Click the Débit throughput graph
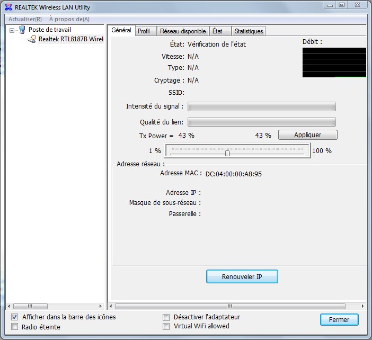 [334, 62]
